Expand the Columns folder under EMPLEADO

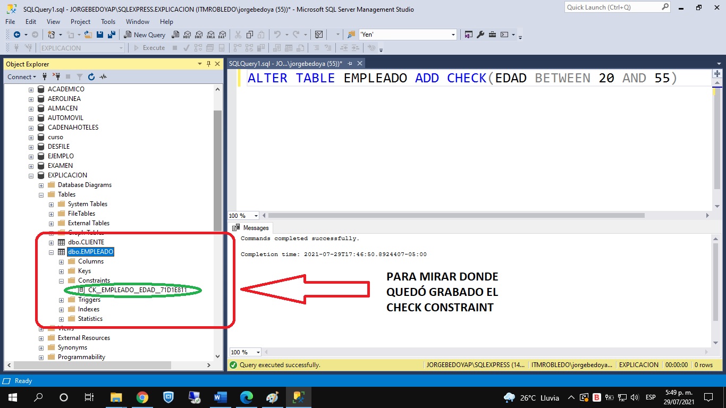(x=61, y=261)
